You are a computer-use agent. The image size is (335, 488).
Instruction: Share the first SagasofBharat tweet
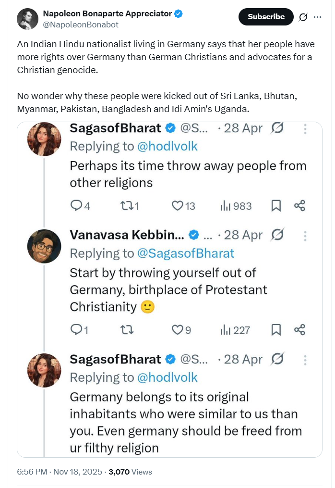click(x=300, y=206)
